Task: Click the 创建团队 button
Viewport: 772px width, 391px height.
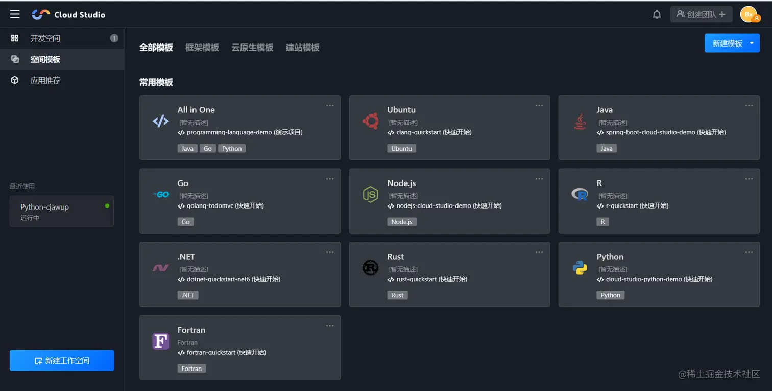Action: pyautogui.click(x=701, y=14)
